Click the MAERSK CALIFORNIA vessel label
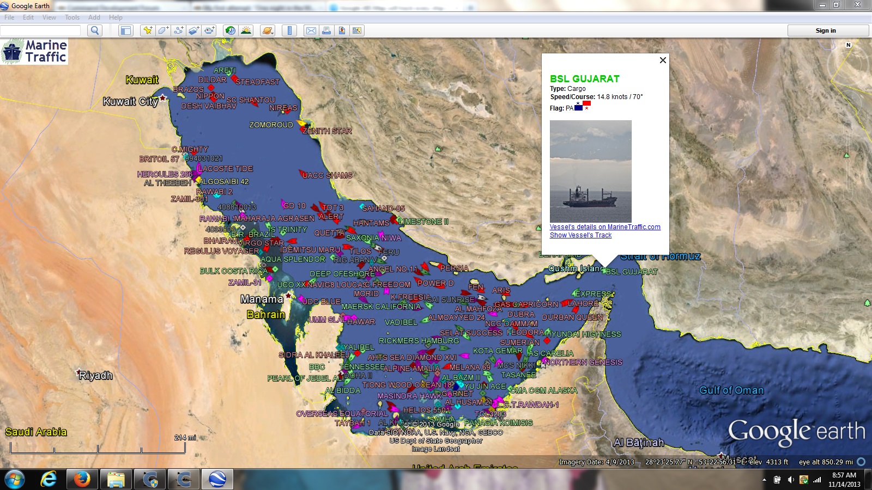 click(x=381, y=307)
